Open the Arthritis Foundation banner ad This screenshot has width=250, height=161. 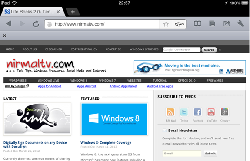pyautogui.click(x=190, y=68)
